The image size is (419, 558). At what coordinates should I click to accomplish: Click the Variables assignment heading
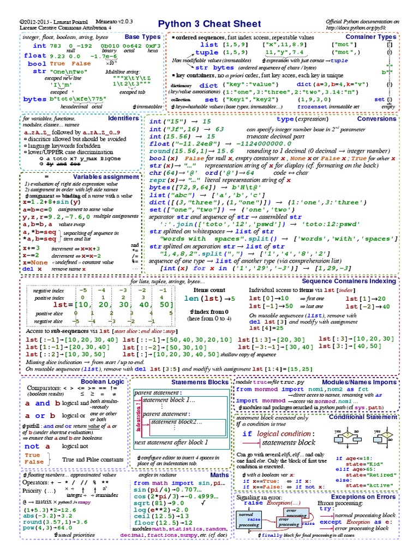[x=106, y=177]
